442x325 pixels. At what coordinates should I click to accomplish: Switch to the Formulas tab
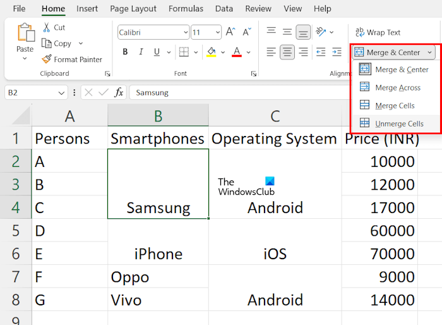click(x=186, y=9)
